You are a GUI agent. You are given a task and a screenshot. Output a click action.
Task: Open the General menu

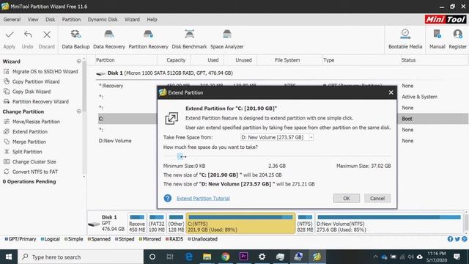pyautogui.click(x=12, y=20)
